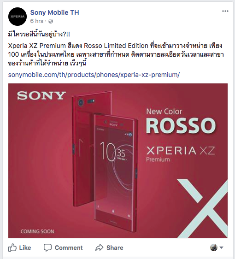This screenshot has height=259, width=235.
Task: Expand the post-as identity dropdown arrow
Action: click(x=221, y=247)
